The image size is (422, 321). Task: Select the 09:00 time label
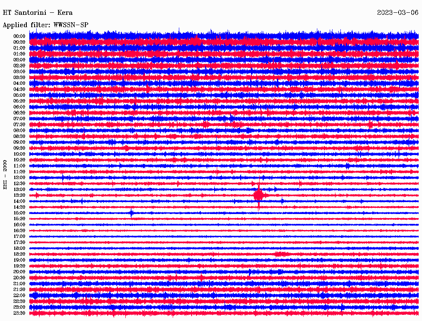[19, 142]
